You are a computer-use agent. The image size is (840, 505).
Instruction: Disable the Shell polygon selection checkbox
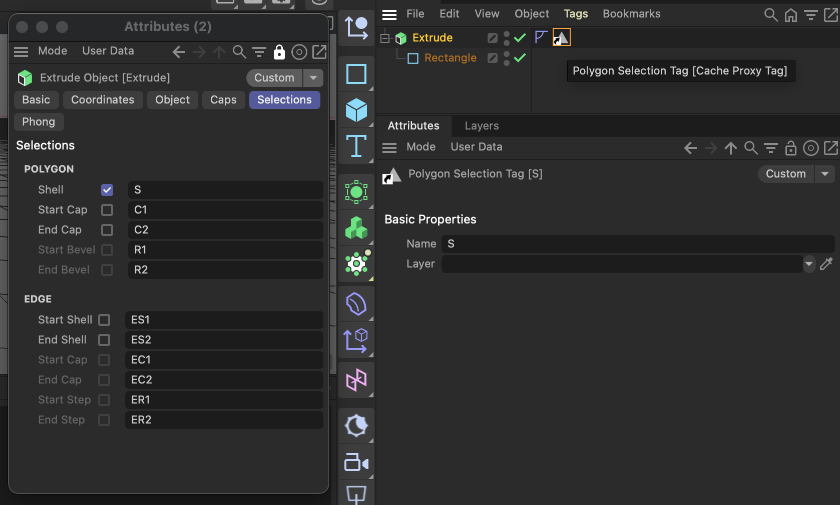(107, 190)
